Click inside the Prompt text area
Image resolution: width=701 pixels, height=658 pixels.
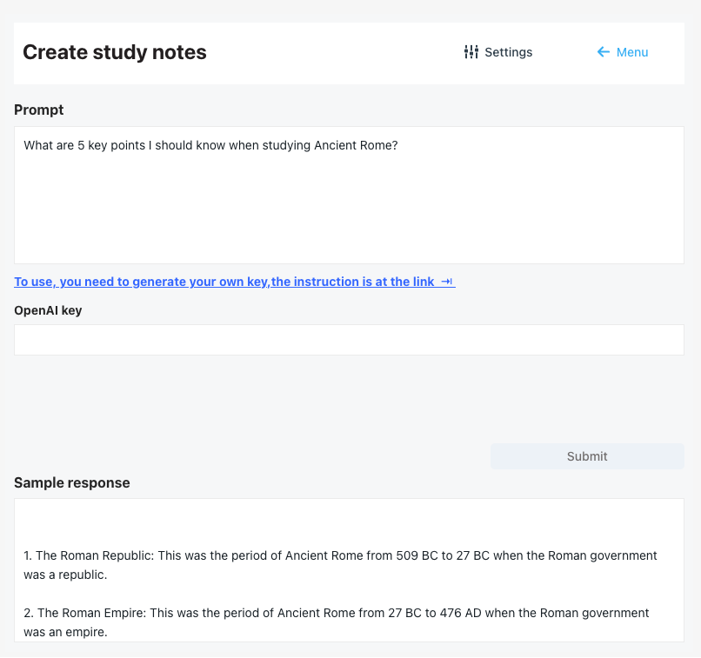348,191
